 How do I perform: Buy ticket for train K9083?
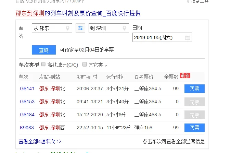tap(194, 128)
